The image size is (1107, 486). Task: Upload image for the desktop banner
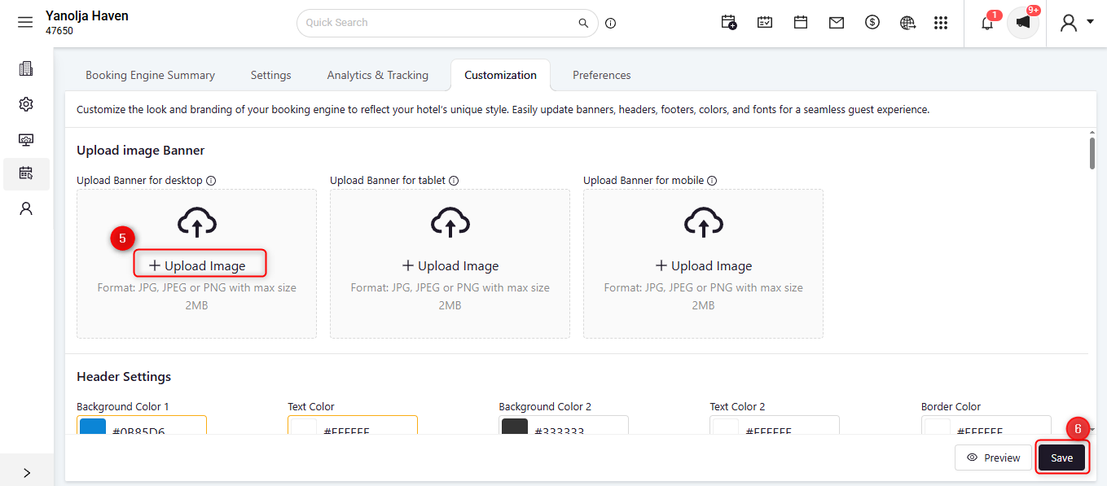click(x=197, y=265)
